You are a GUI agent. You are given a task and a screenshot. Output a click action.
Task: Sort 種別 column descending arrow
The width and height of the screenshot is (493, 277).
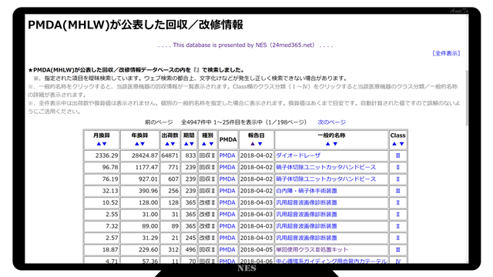211,144
